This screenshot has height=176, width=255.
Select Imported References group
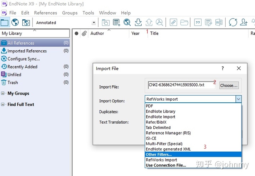35,51
